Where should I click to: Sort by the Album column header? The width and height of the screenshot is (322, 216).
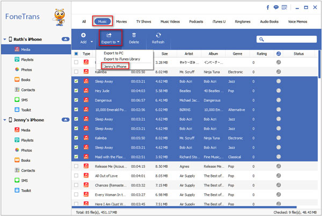coord(213,54)
